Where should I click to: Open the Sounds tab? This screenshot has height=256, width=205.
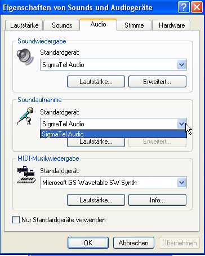62,25
